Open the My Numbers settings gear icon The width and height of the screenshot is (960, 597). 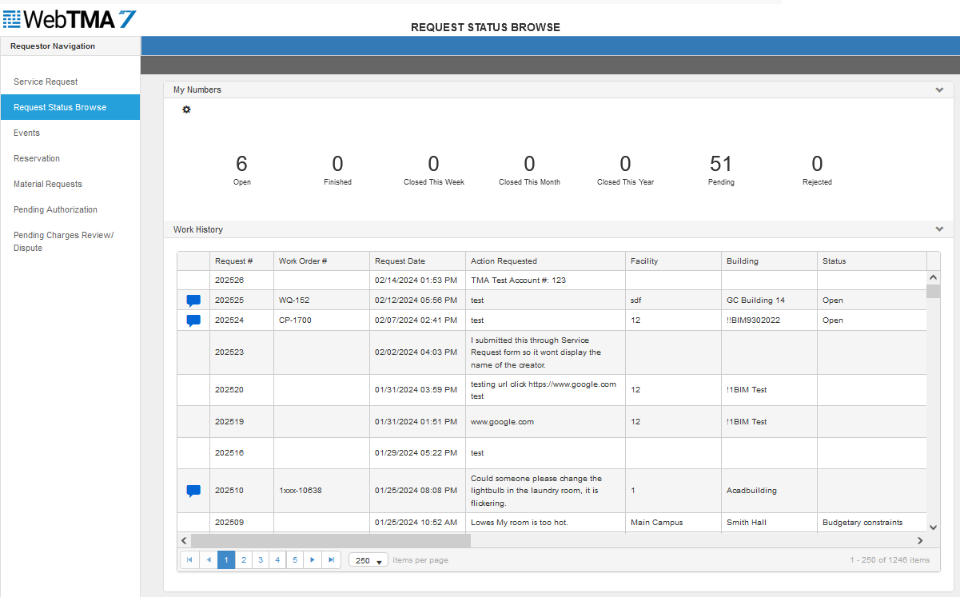tap(186, 109)
